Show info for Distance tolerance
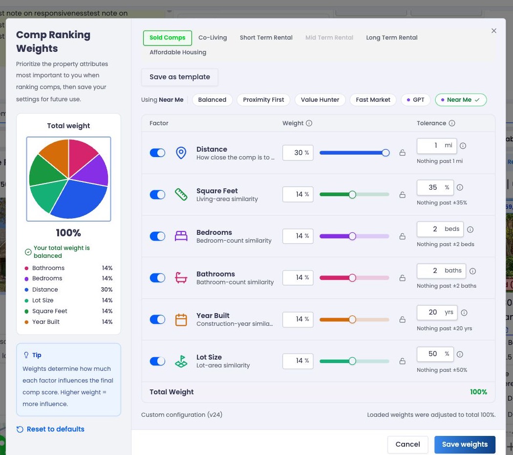The height and width of the screenshot is (455, 513). point(463,146)
